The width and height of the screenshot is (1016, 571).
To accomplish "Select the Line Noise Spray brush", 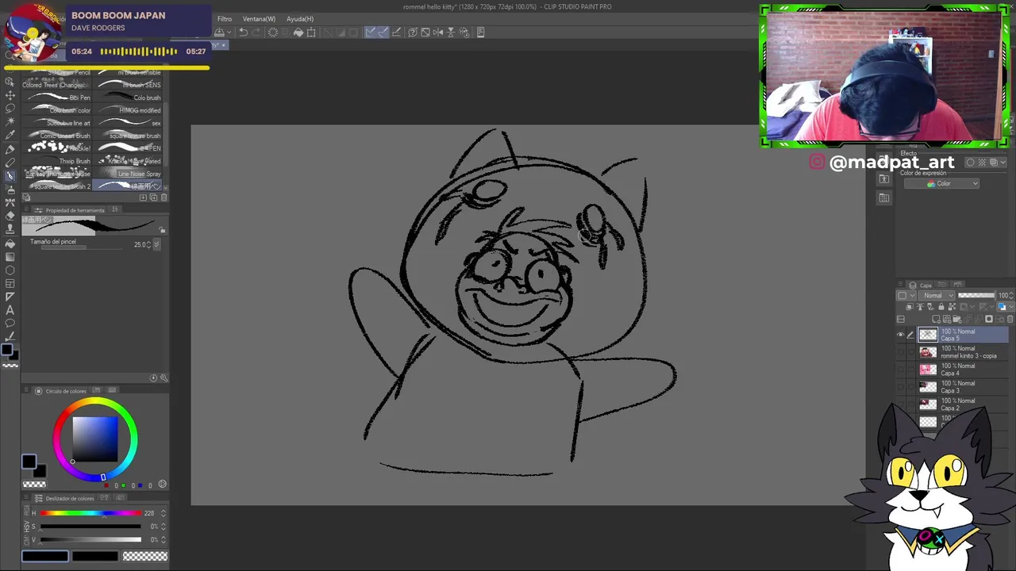I will tap(128, 174).
